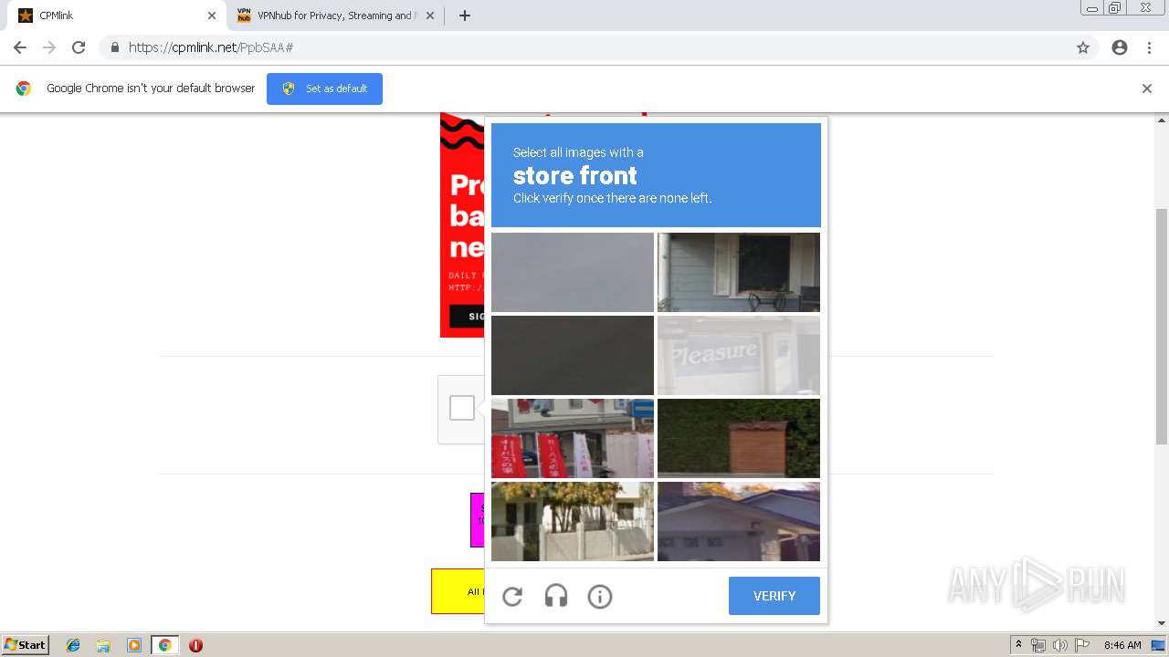
Task: Click the cpmlink.net address bar
Action: click(x=584, y=47)
